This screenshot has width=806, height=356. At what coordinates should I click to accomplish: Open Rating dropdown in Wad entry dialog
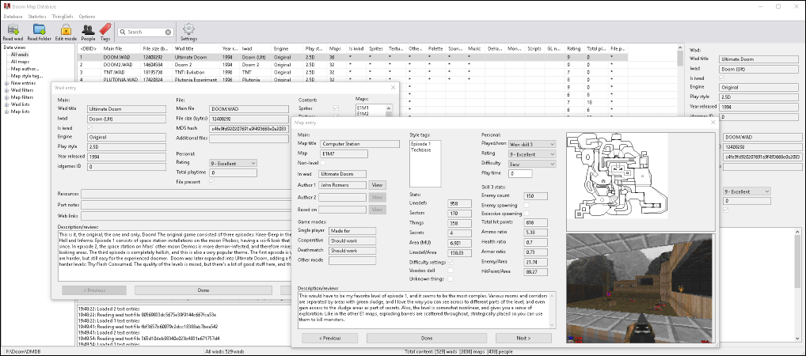pyautogui.click(x=233, y=163)
